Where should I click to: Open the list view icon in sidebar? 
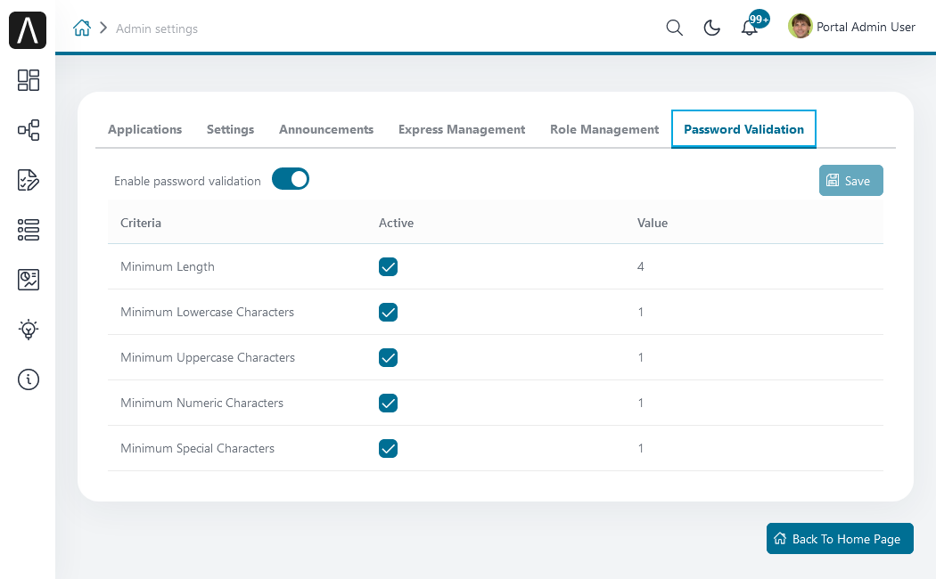pyautogui.click(x=28, y=230)
